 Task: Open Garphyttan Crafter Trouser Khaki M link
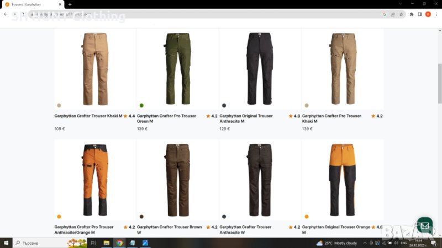click(x=88, y=116)
